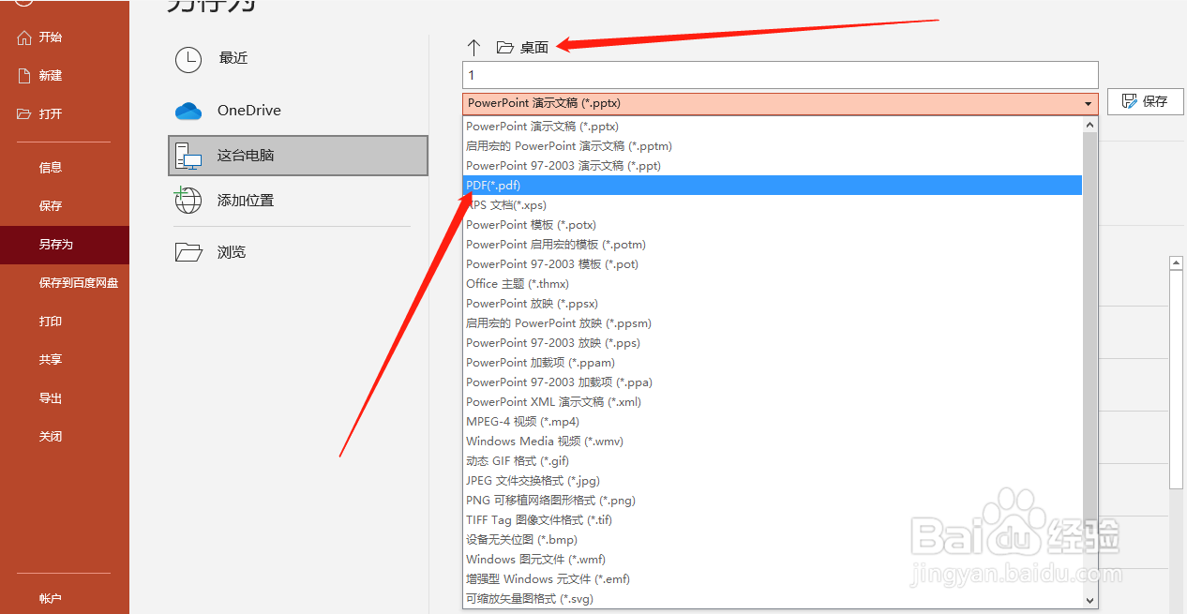
Task: Click the folder icon next to 桌面
Action: [505, 47]
